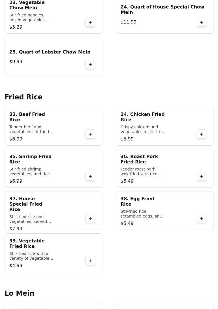Open Chicken Fried Rice item details
Screen dimensions: 218x309
[x=142, y=117]
